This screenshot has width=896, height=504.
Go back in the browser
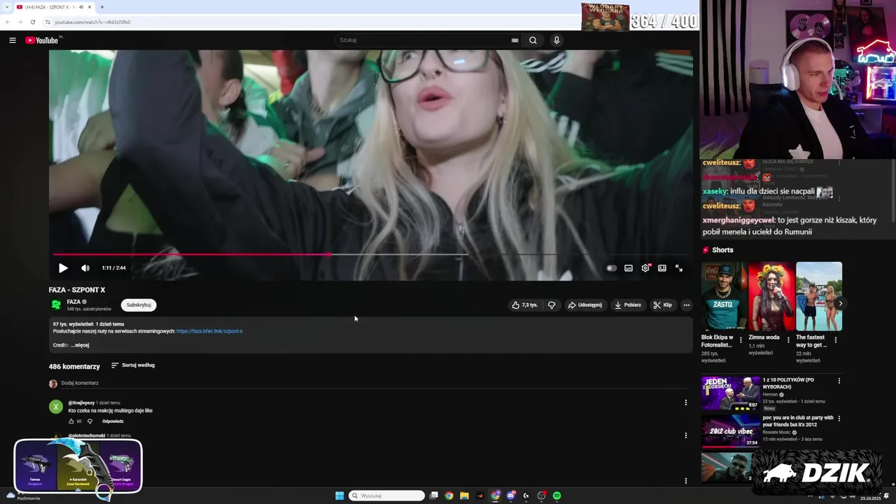click(x=8, y=22)
